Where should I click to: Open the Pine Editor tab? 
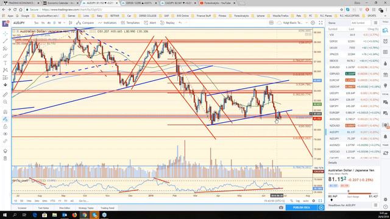[65, 208]
